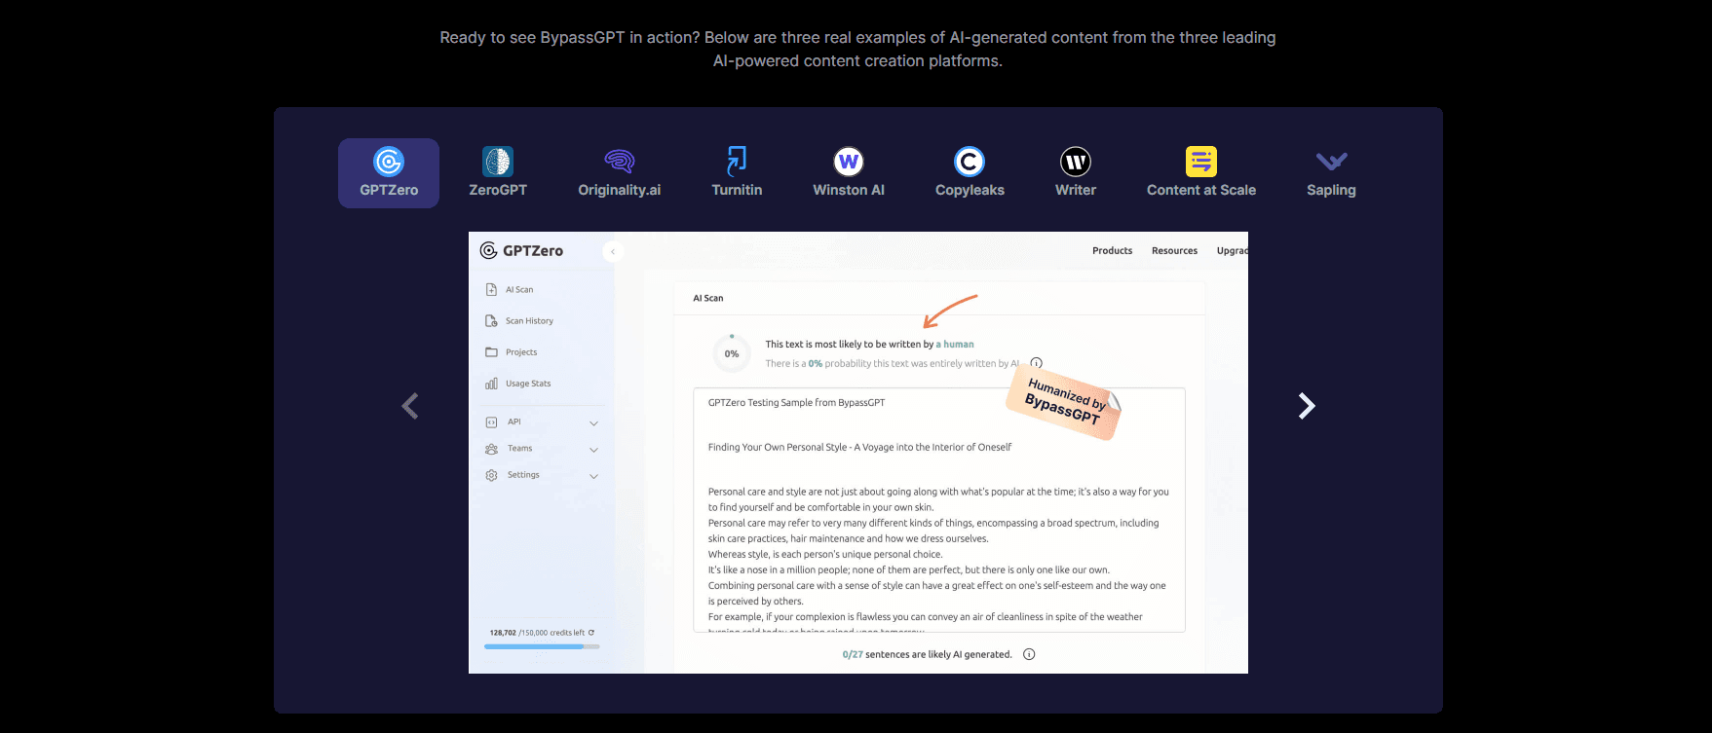Expand the API sidebar menu
The height and width of the screenshot is (733, 1712).
(x=593, y=422)
